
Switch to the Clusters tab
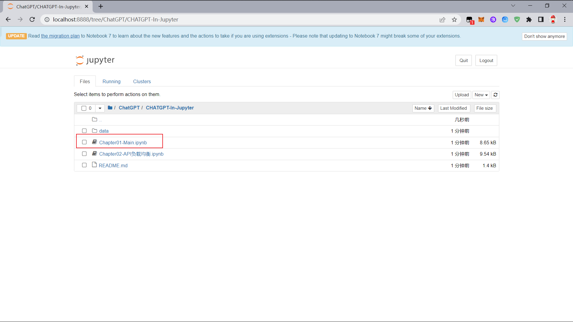[142, 81]
